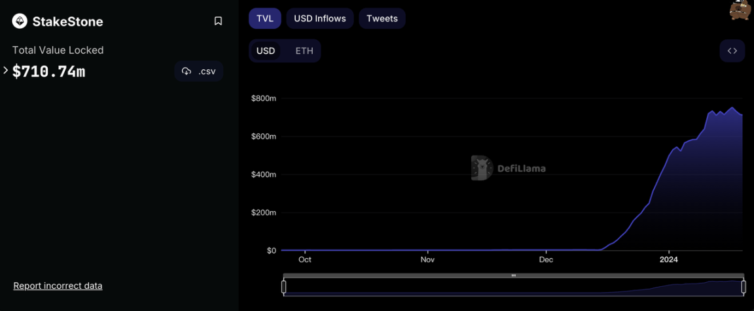The height and width of the screenshot is (311, 754).
Task: Click the $710.74m total value figure
Action: tap(49, 72)
